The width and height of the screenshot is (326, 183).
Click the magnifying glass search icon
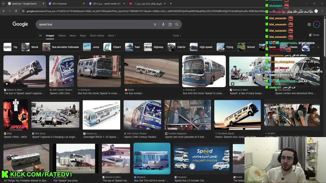(177, 24)
